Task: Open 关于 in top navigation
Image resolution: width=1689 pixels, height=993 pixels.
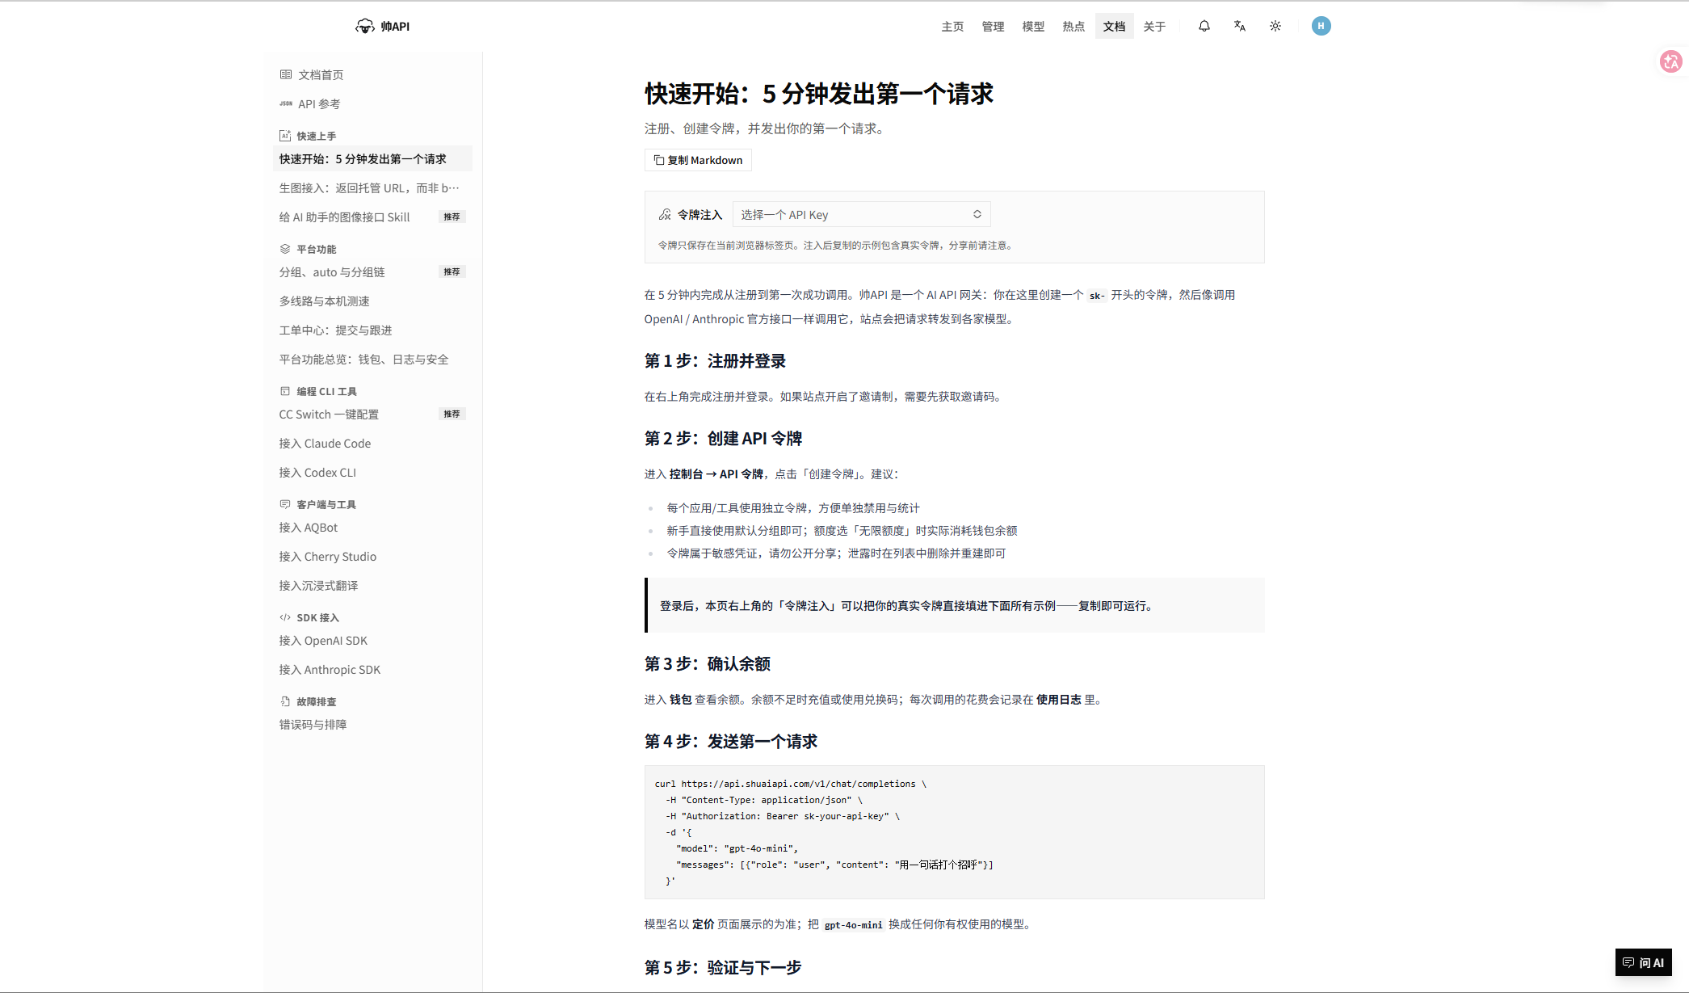Action: 1154,26
